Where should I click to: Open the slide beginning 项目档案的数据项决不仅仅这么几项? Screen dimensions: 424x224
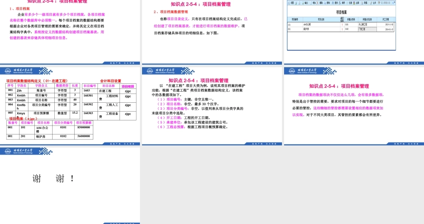[354, 106]
